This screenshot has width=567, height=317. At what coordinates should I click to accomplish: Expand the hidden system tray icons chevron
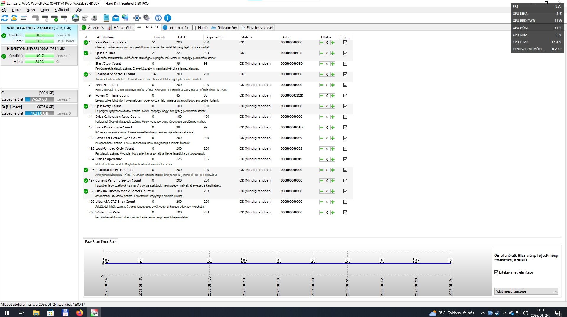[483, 313]
